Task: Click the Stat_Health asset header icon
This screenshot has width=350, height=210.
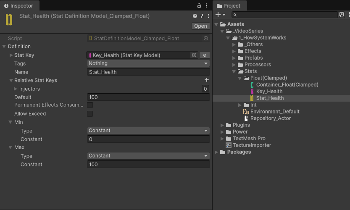Action: pyautogui.click(x=9, y=19)
